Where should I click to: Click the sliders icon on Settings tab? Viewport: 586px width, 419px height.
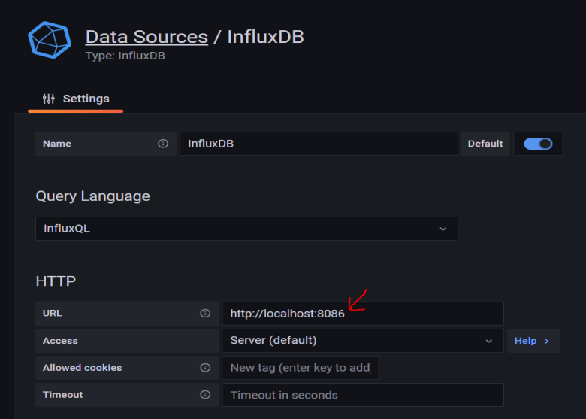coord(49,99)
